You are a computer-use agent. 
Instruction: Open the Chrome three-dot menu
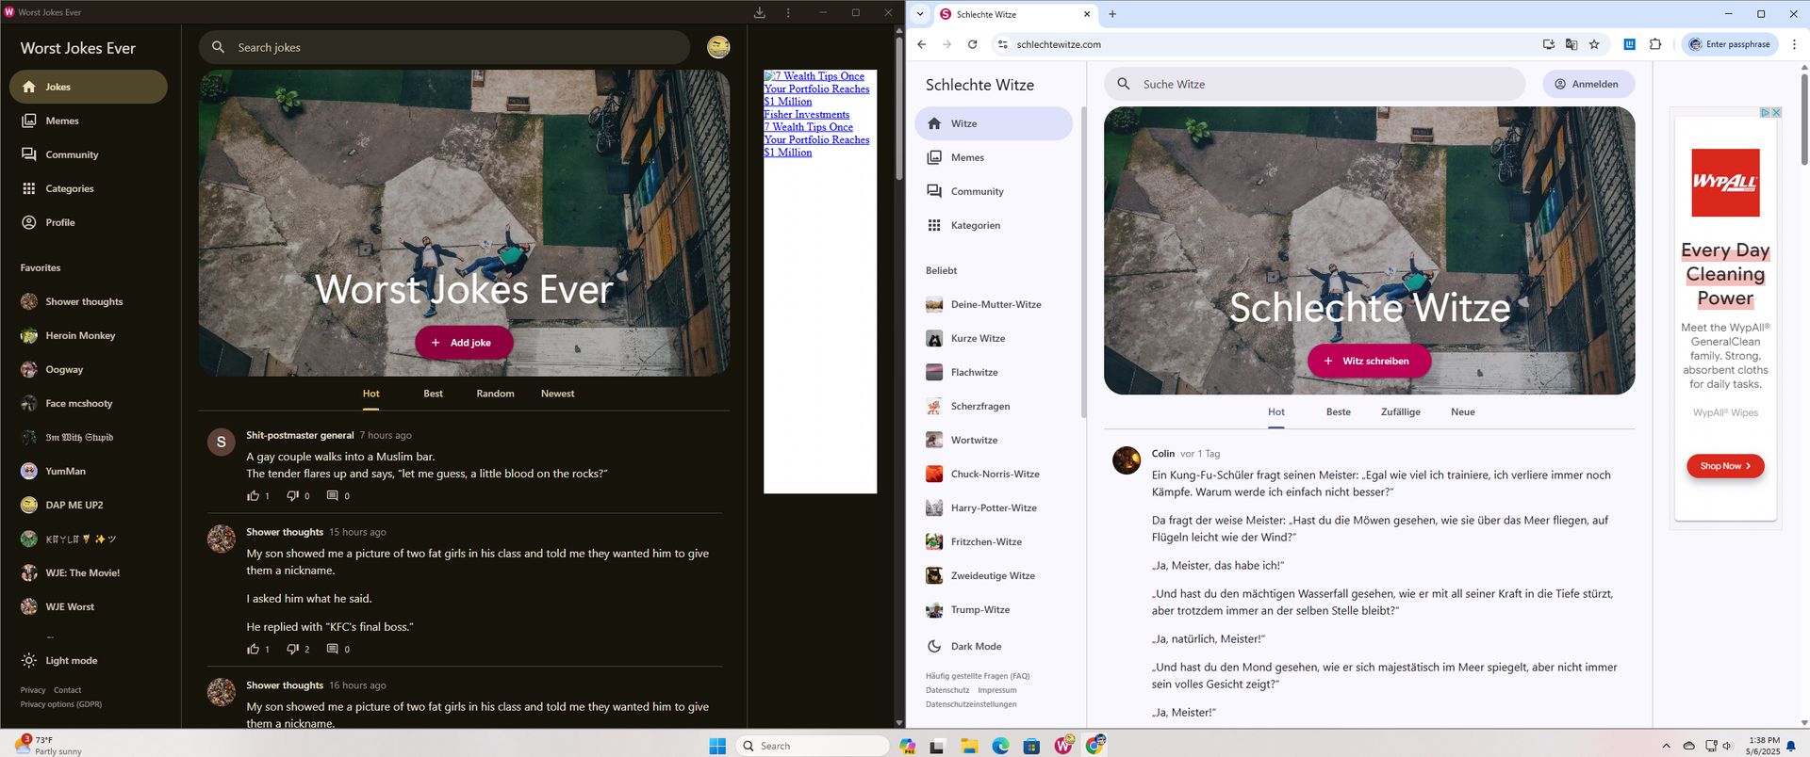pyautogui.click(x=1794, y=44)
